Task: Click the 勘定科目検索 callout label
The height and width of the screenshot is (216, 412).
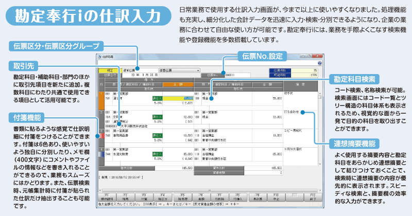Action: (354, 79)
